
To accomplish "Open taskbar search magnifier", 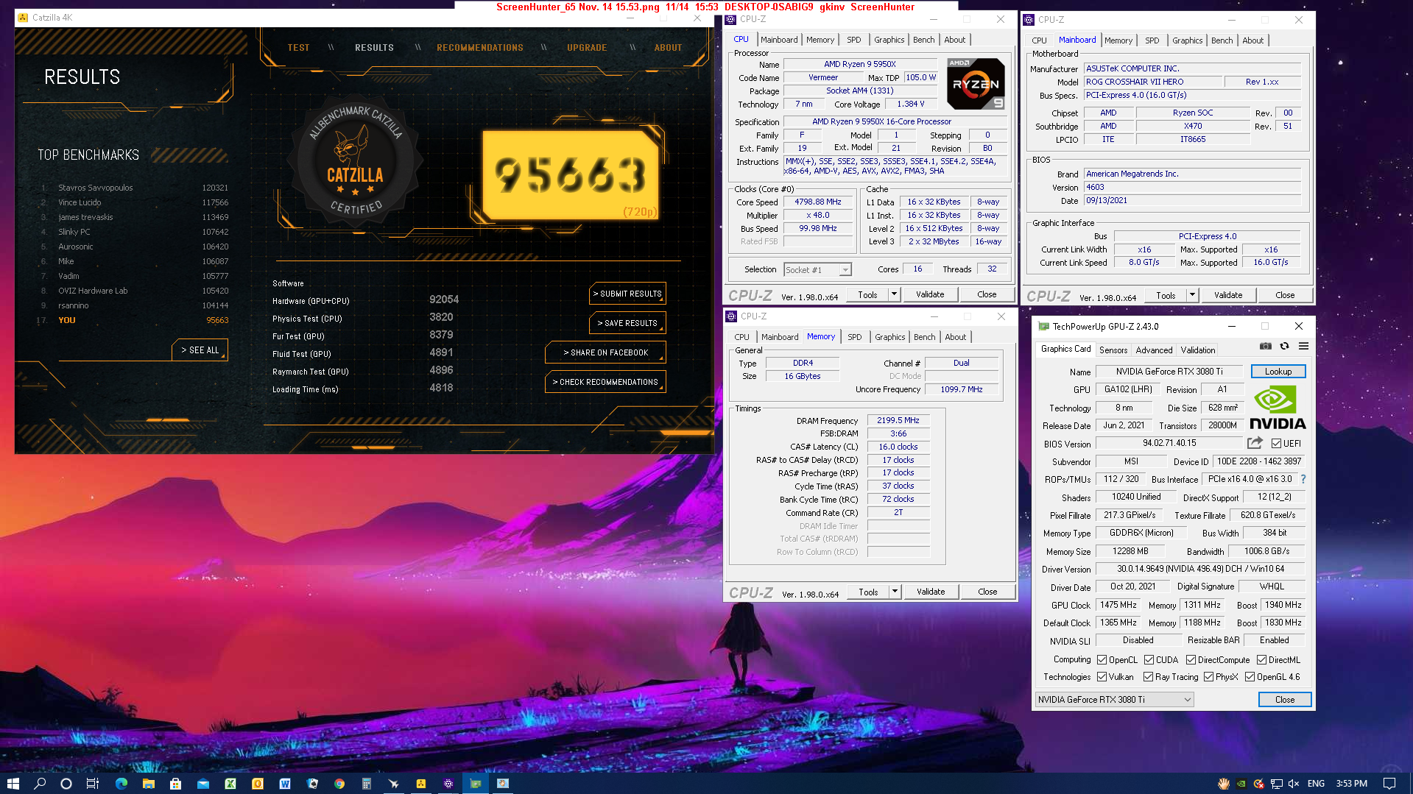I will click(x=40, y=783).
